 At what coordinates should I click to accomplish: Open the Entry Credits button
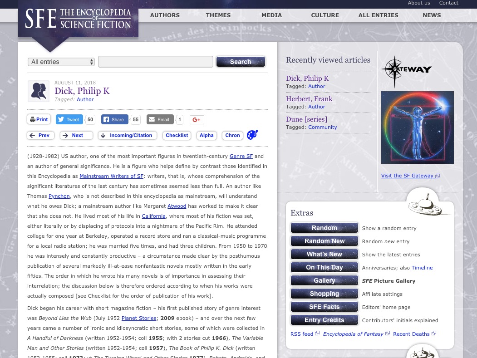[x=325, y=320]
